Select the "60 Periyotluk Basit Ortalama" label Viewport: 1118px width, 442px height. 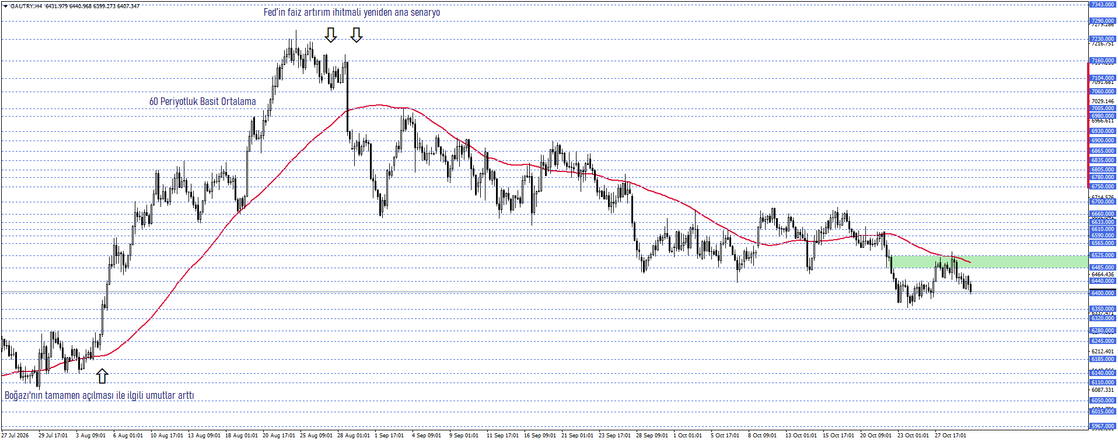202,101
